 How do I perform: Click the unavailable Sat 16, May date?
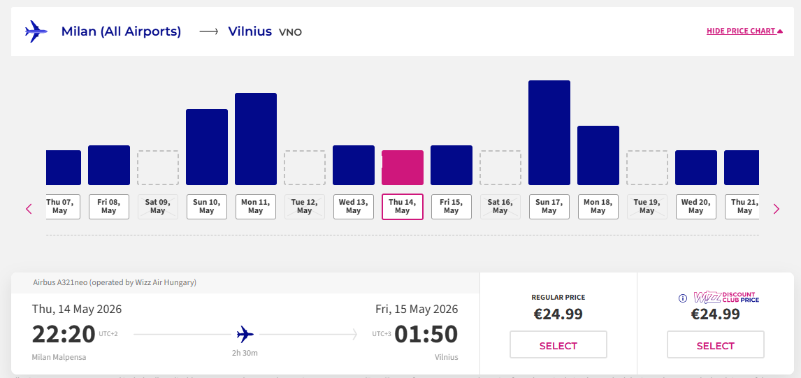500,206
